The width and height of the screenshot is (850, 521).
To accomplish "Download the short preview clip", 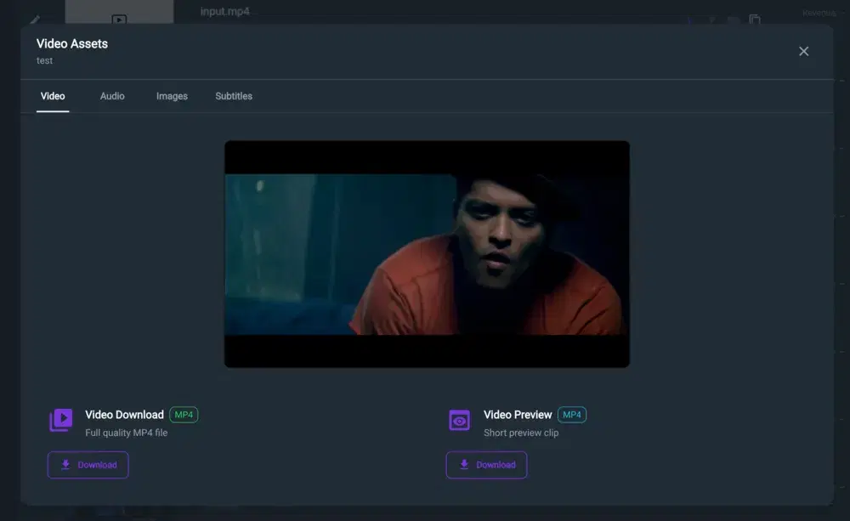I will coord(486,465).
